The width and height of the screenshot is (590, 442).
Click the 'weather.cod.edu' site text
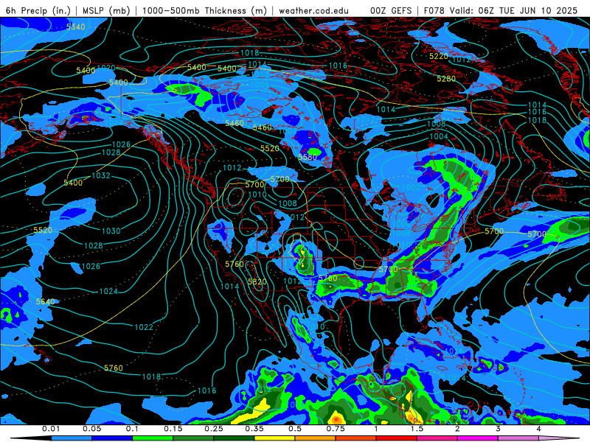coord(313,10)
